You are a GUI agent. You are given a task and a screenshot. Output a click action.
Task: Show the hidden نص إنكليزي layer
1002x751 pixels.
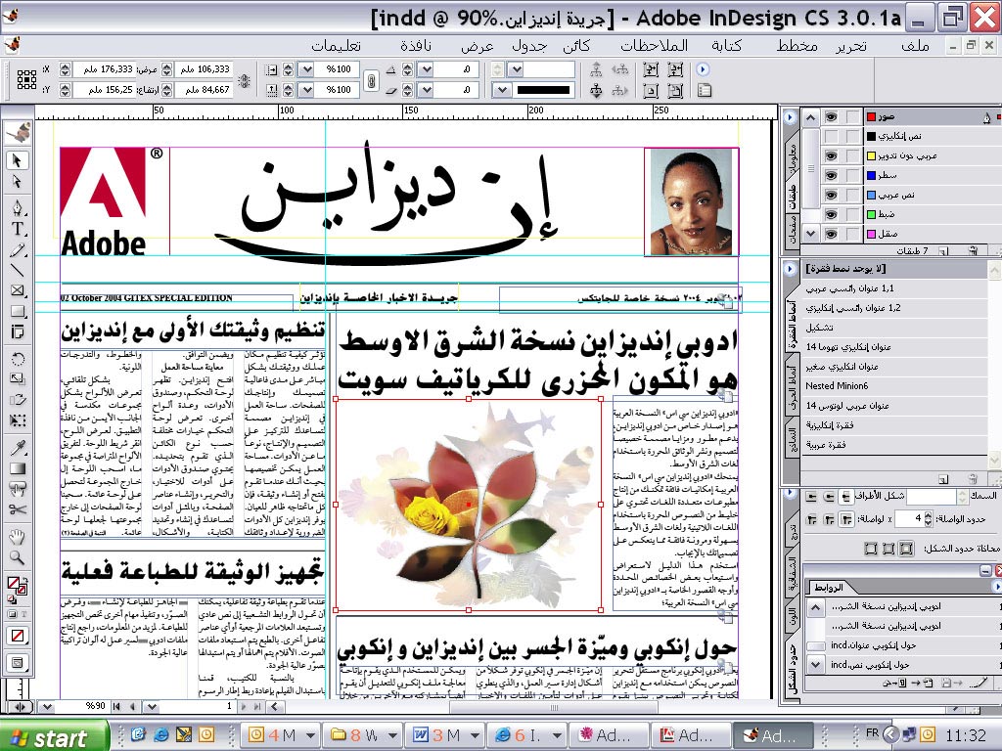[x=830, y=136]
